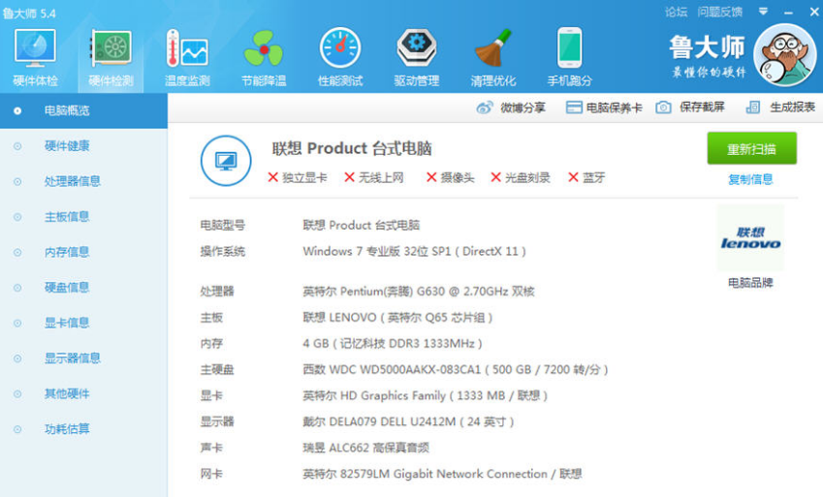823x497 pixels.
Task: Open the 驱动管理 gear box icon
Action: point(416,50)
